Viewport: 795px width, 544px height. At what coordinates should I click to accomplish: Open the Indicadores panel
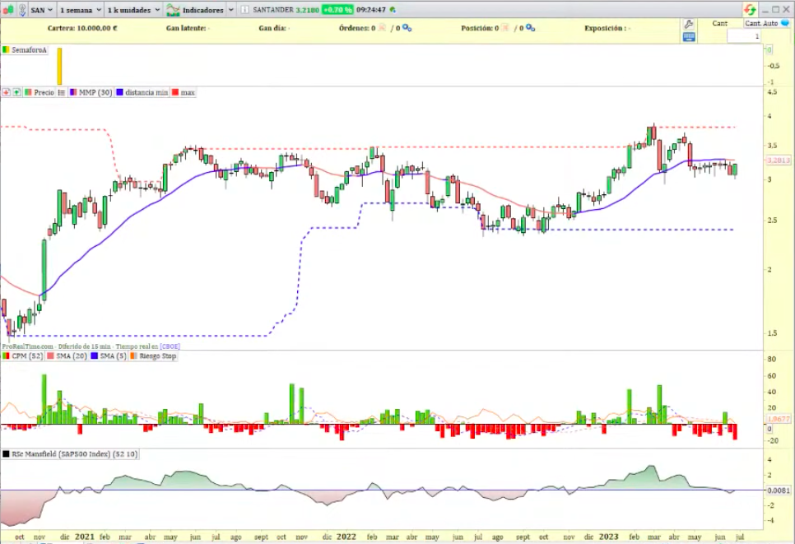pos(202,10)
